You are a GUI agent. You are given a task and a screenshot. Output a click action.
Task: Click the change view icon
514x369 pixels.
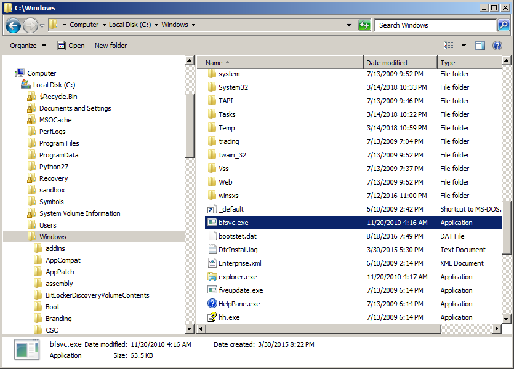point(449,46)
